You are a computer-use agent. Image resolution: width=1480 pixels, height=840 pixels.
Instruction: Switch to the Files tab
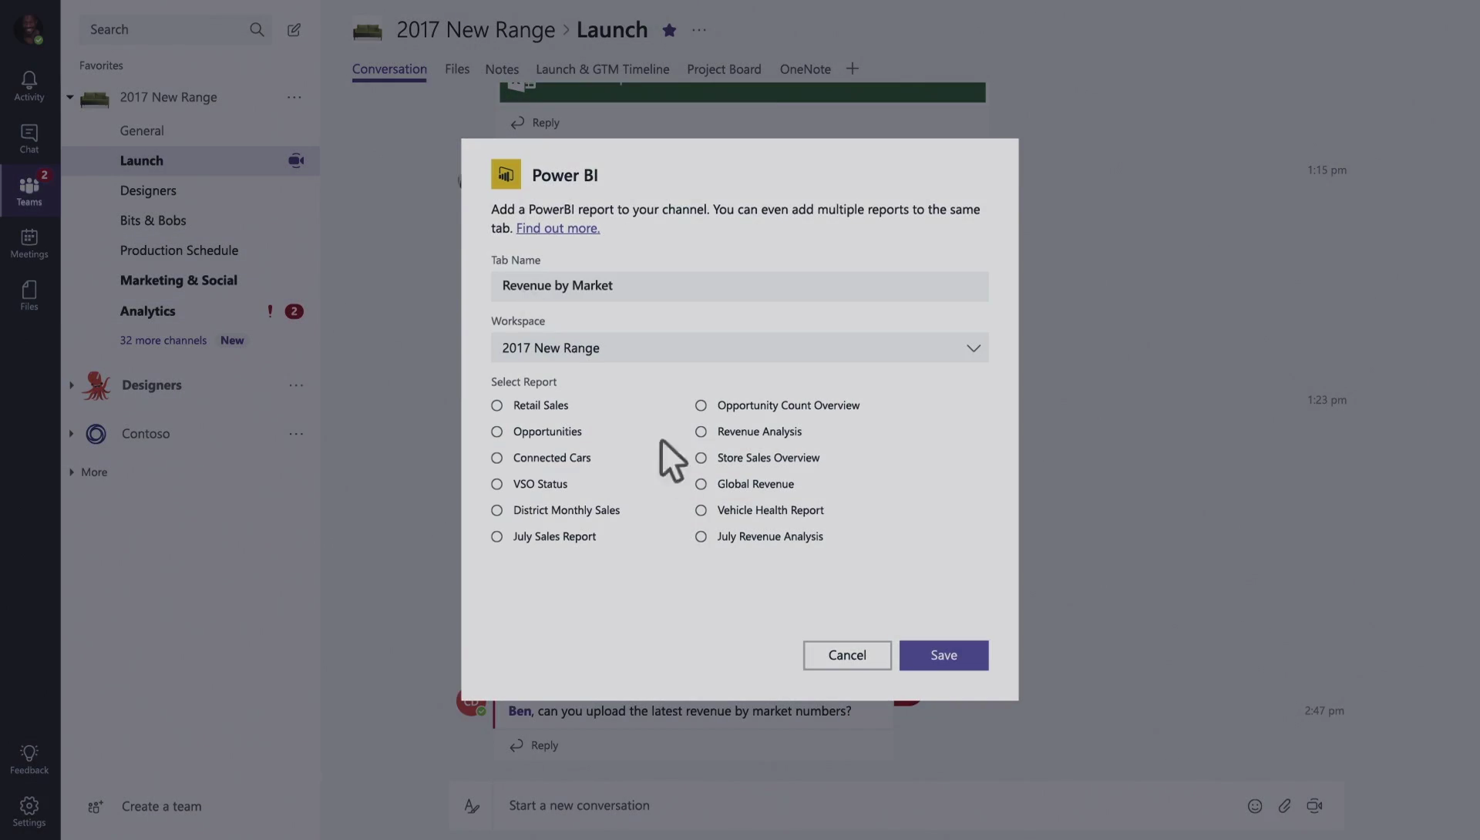457,69
